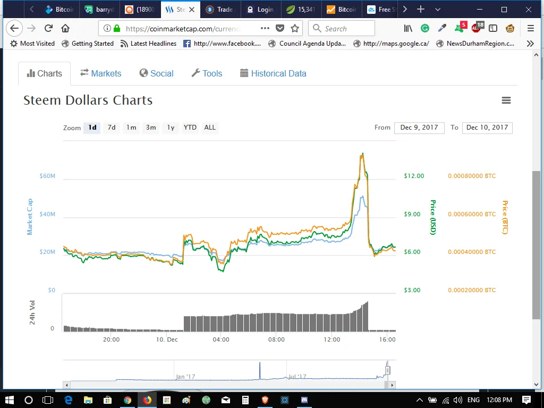This screenshot has width=544, height=408.
Task: Open Getting Started bookmark
Action: tap(88, 44)
